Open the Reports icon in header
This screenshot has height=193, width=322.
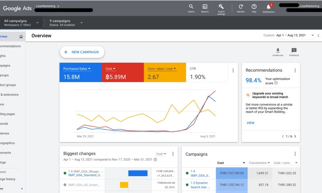click(x=205, y=6)
